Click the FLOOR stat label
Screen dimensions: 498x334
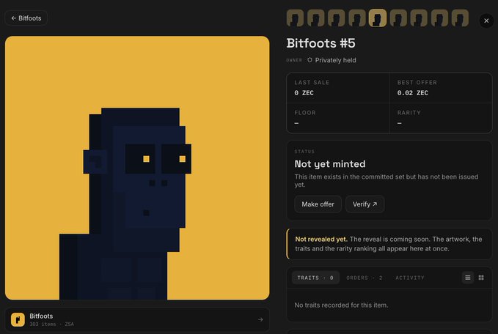click(x=305, y=113)
